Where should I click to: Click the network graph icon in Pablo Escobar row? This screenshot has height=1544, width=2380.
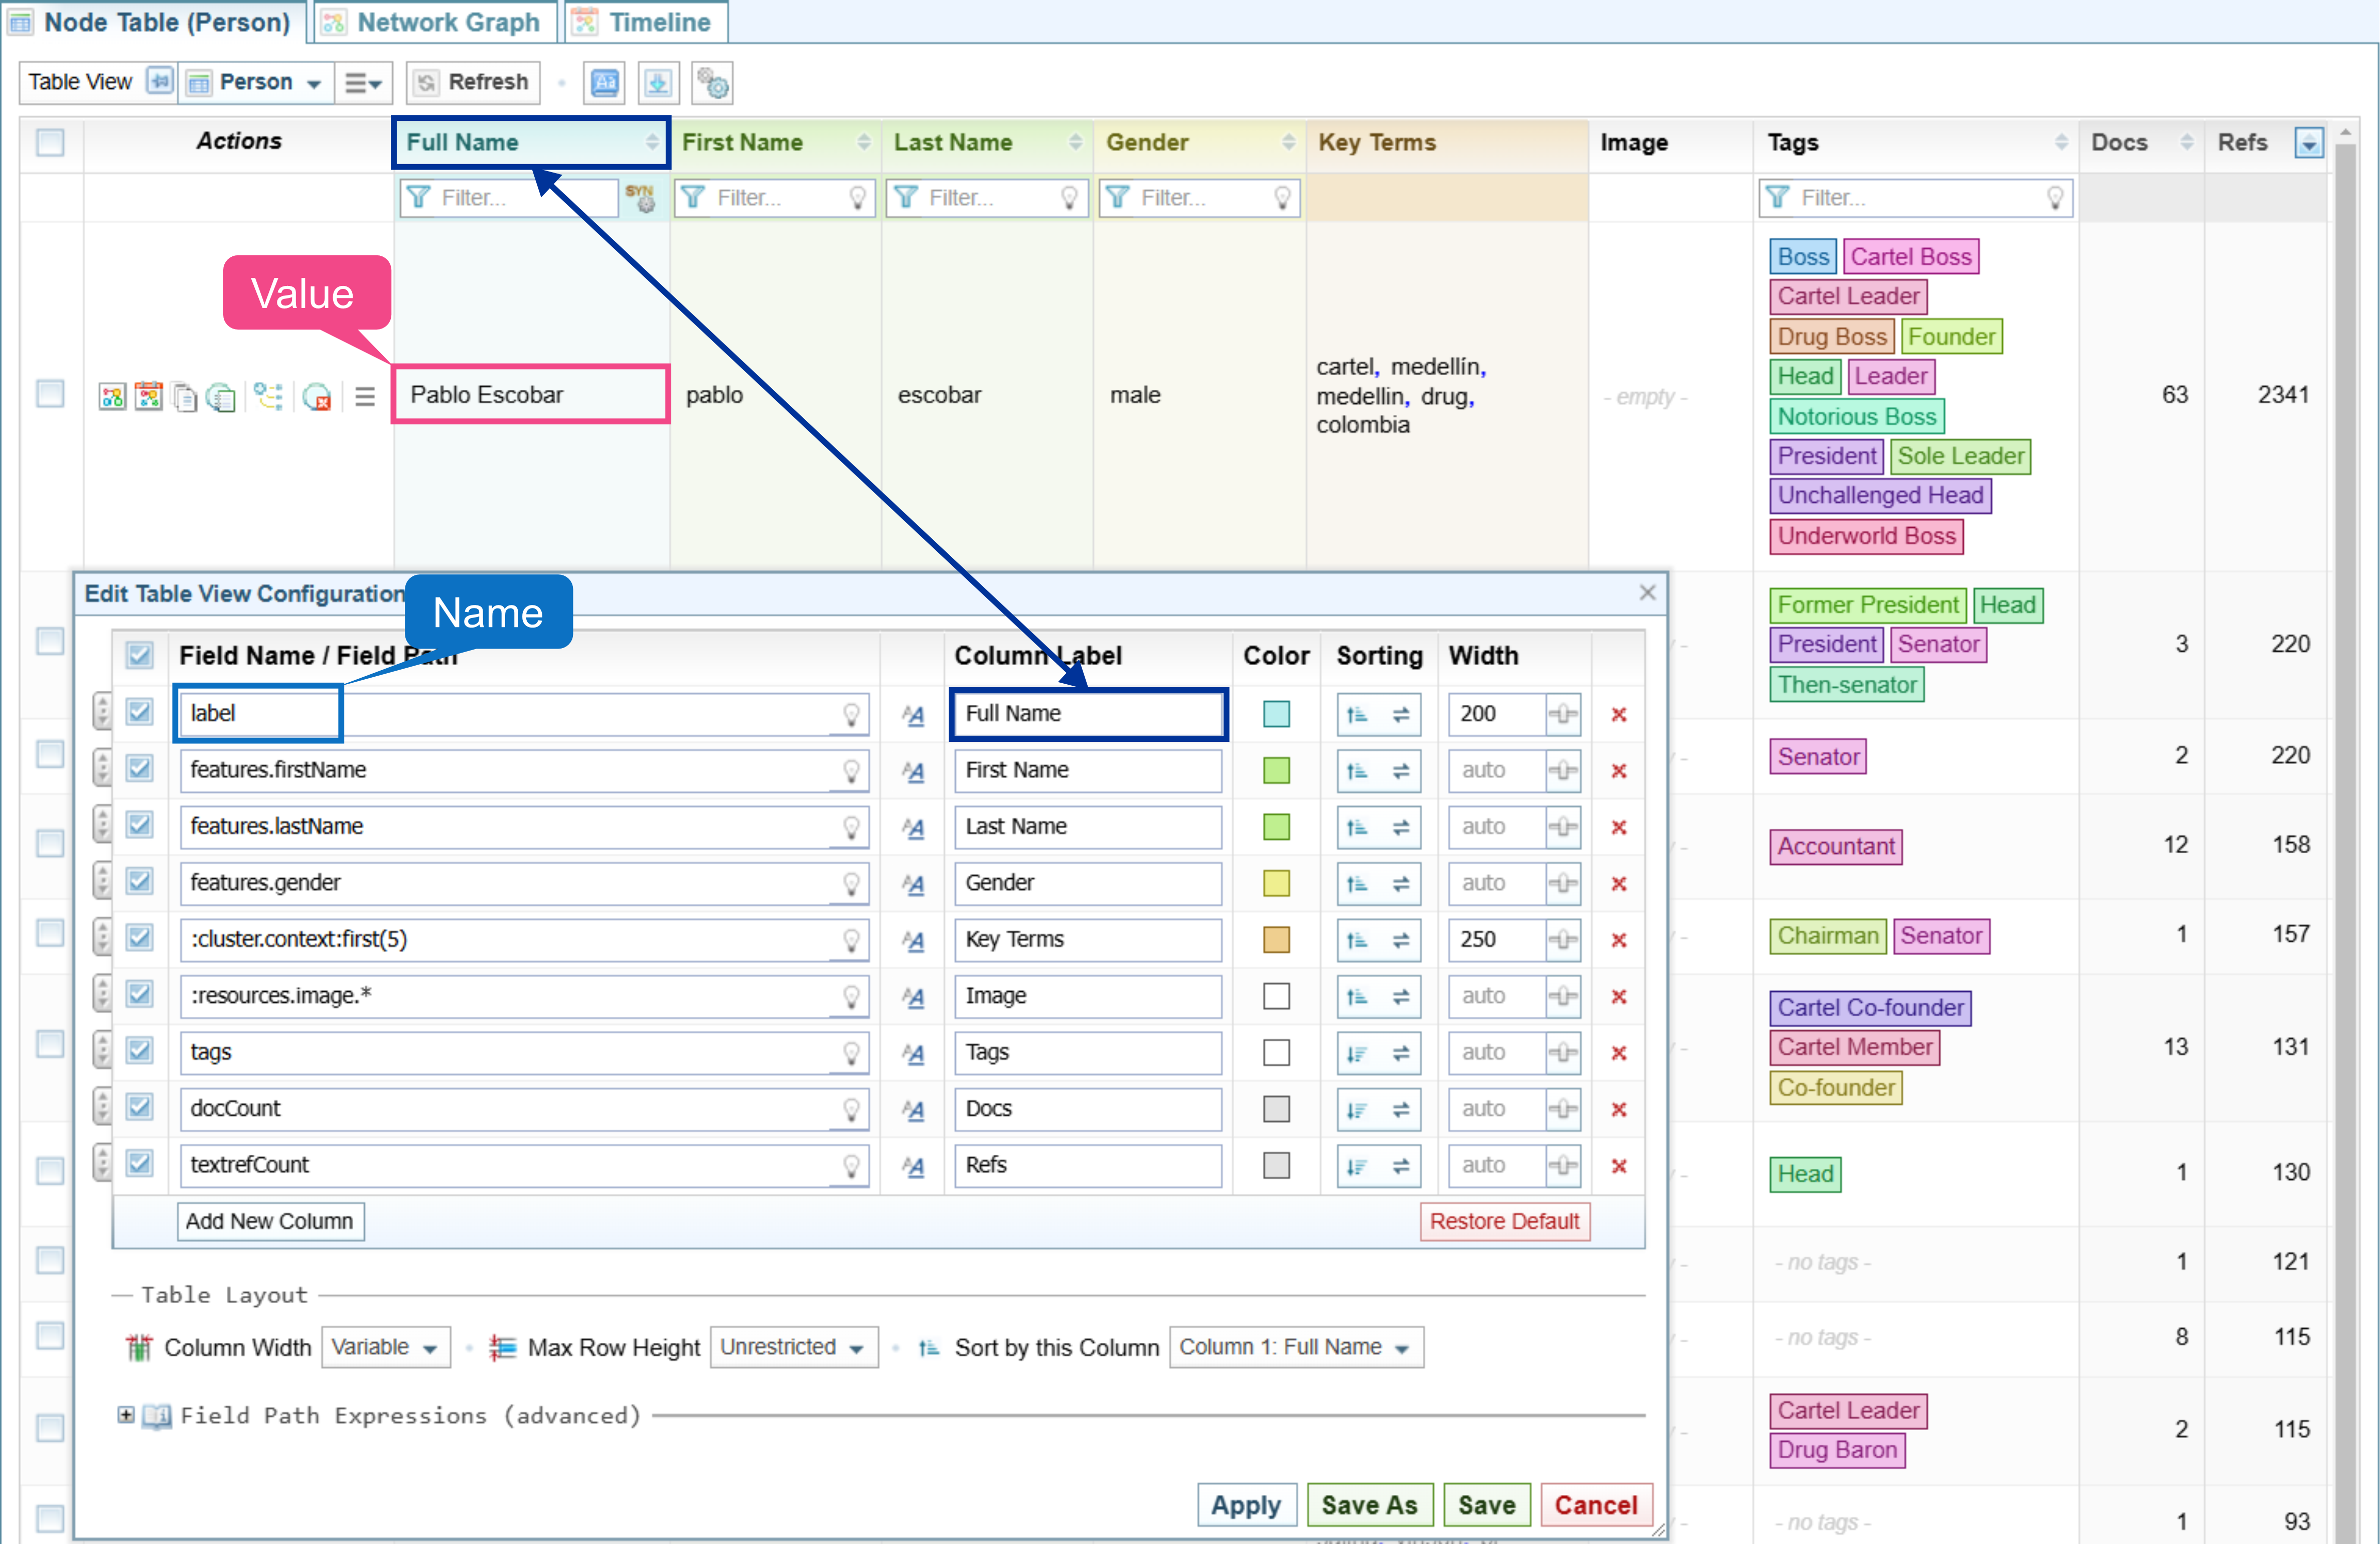pyautogui.click(x=112, y=396)
